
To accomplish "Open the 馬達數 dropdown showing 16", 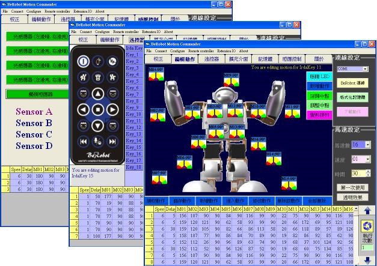I will tap(368, 145).
